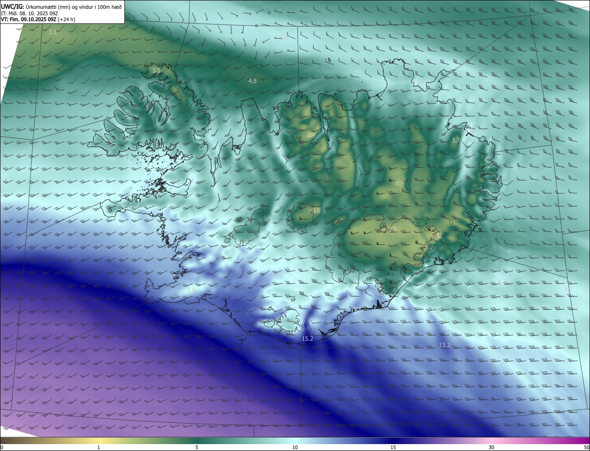
Task: Click the color scale label '15'
Action: coord(393,447)
